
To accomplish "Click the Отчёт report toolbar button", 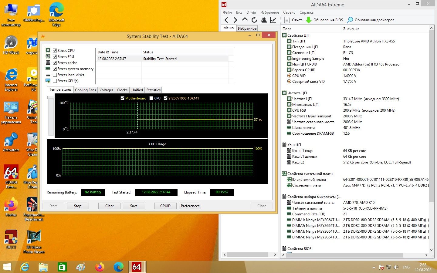I will [293, 20].
